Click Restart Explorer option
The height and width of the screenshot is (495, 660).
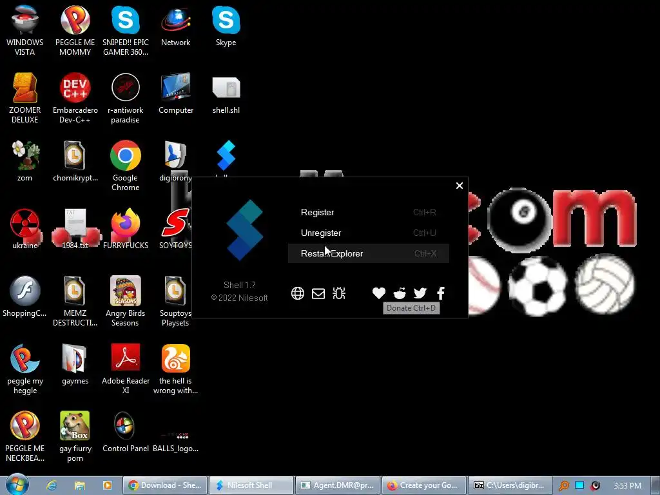pyautogui.click(x=368, y=253)
